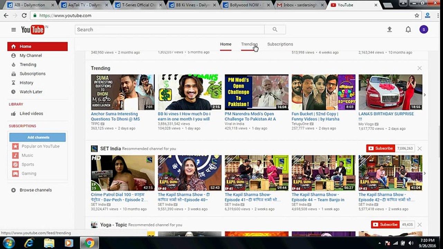443x249 pixels.
Task: Show more SET India videos arrow
Action: pyautogui.click(x=425, y=173)
